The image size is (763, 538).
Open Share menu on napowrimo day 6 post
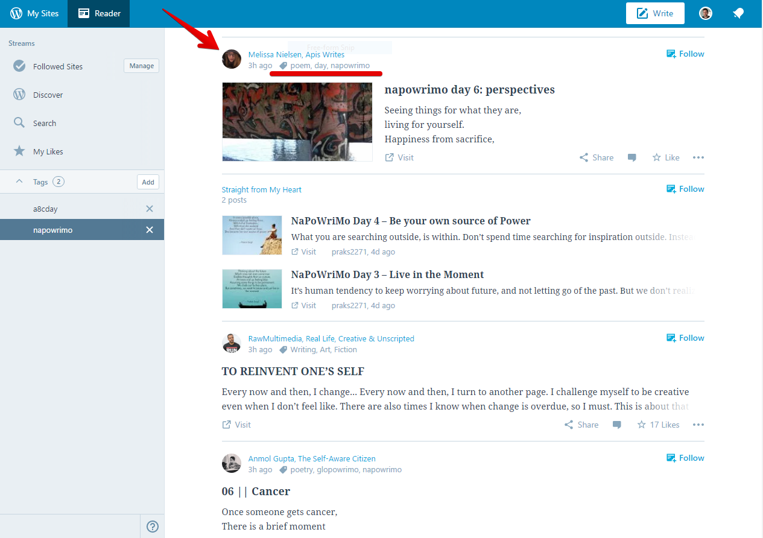597,157
